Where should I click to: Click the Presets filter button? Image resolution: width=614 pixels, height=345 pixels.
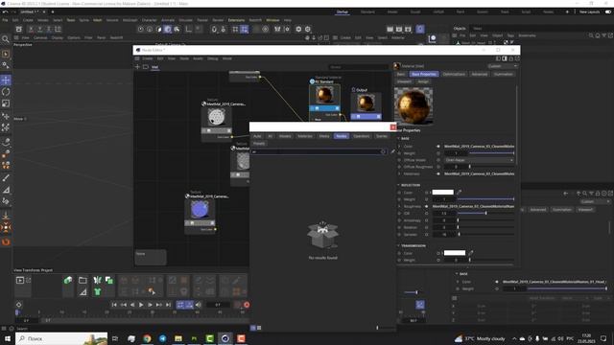click(x=259, y=144)
